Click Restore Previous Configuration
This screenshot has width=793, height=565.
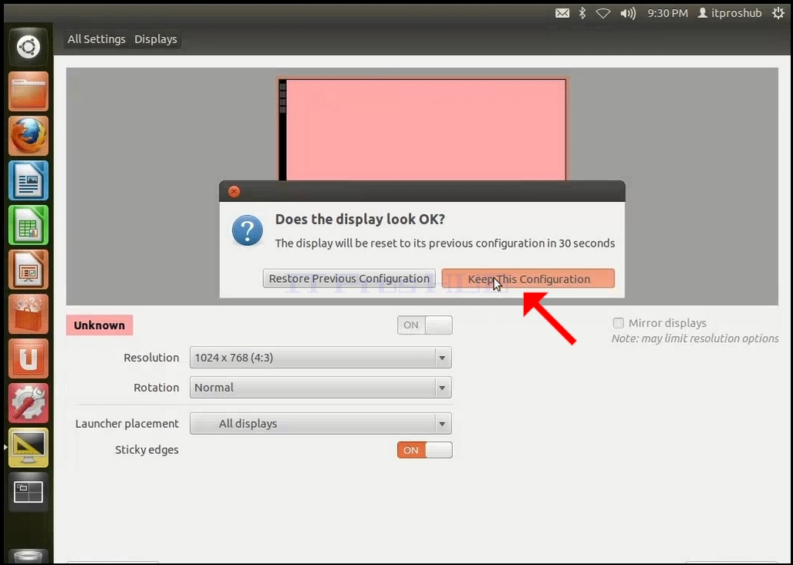coord(349,278)
